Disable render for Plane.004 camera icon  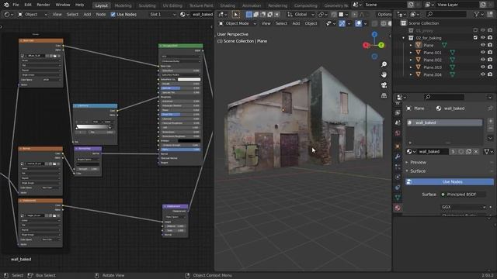click(x=490, y=74)
